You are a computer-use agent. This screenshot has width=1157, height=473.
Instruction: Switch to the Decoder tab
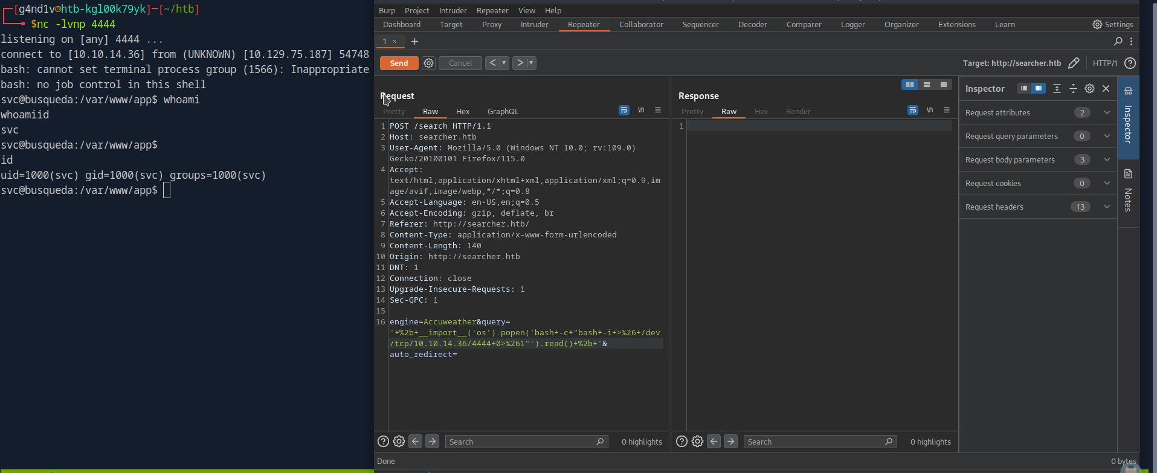[x=753, y=25]
